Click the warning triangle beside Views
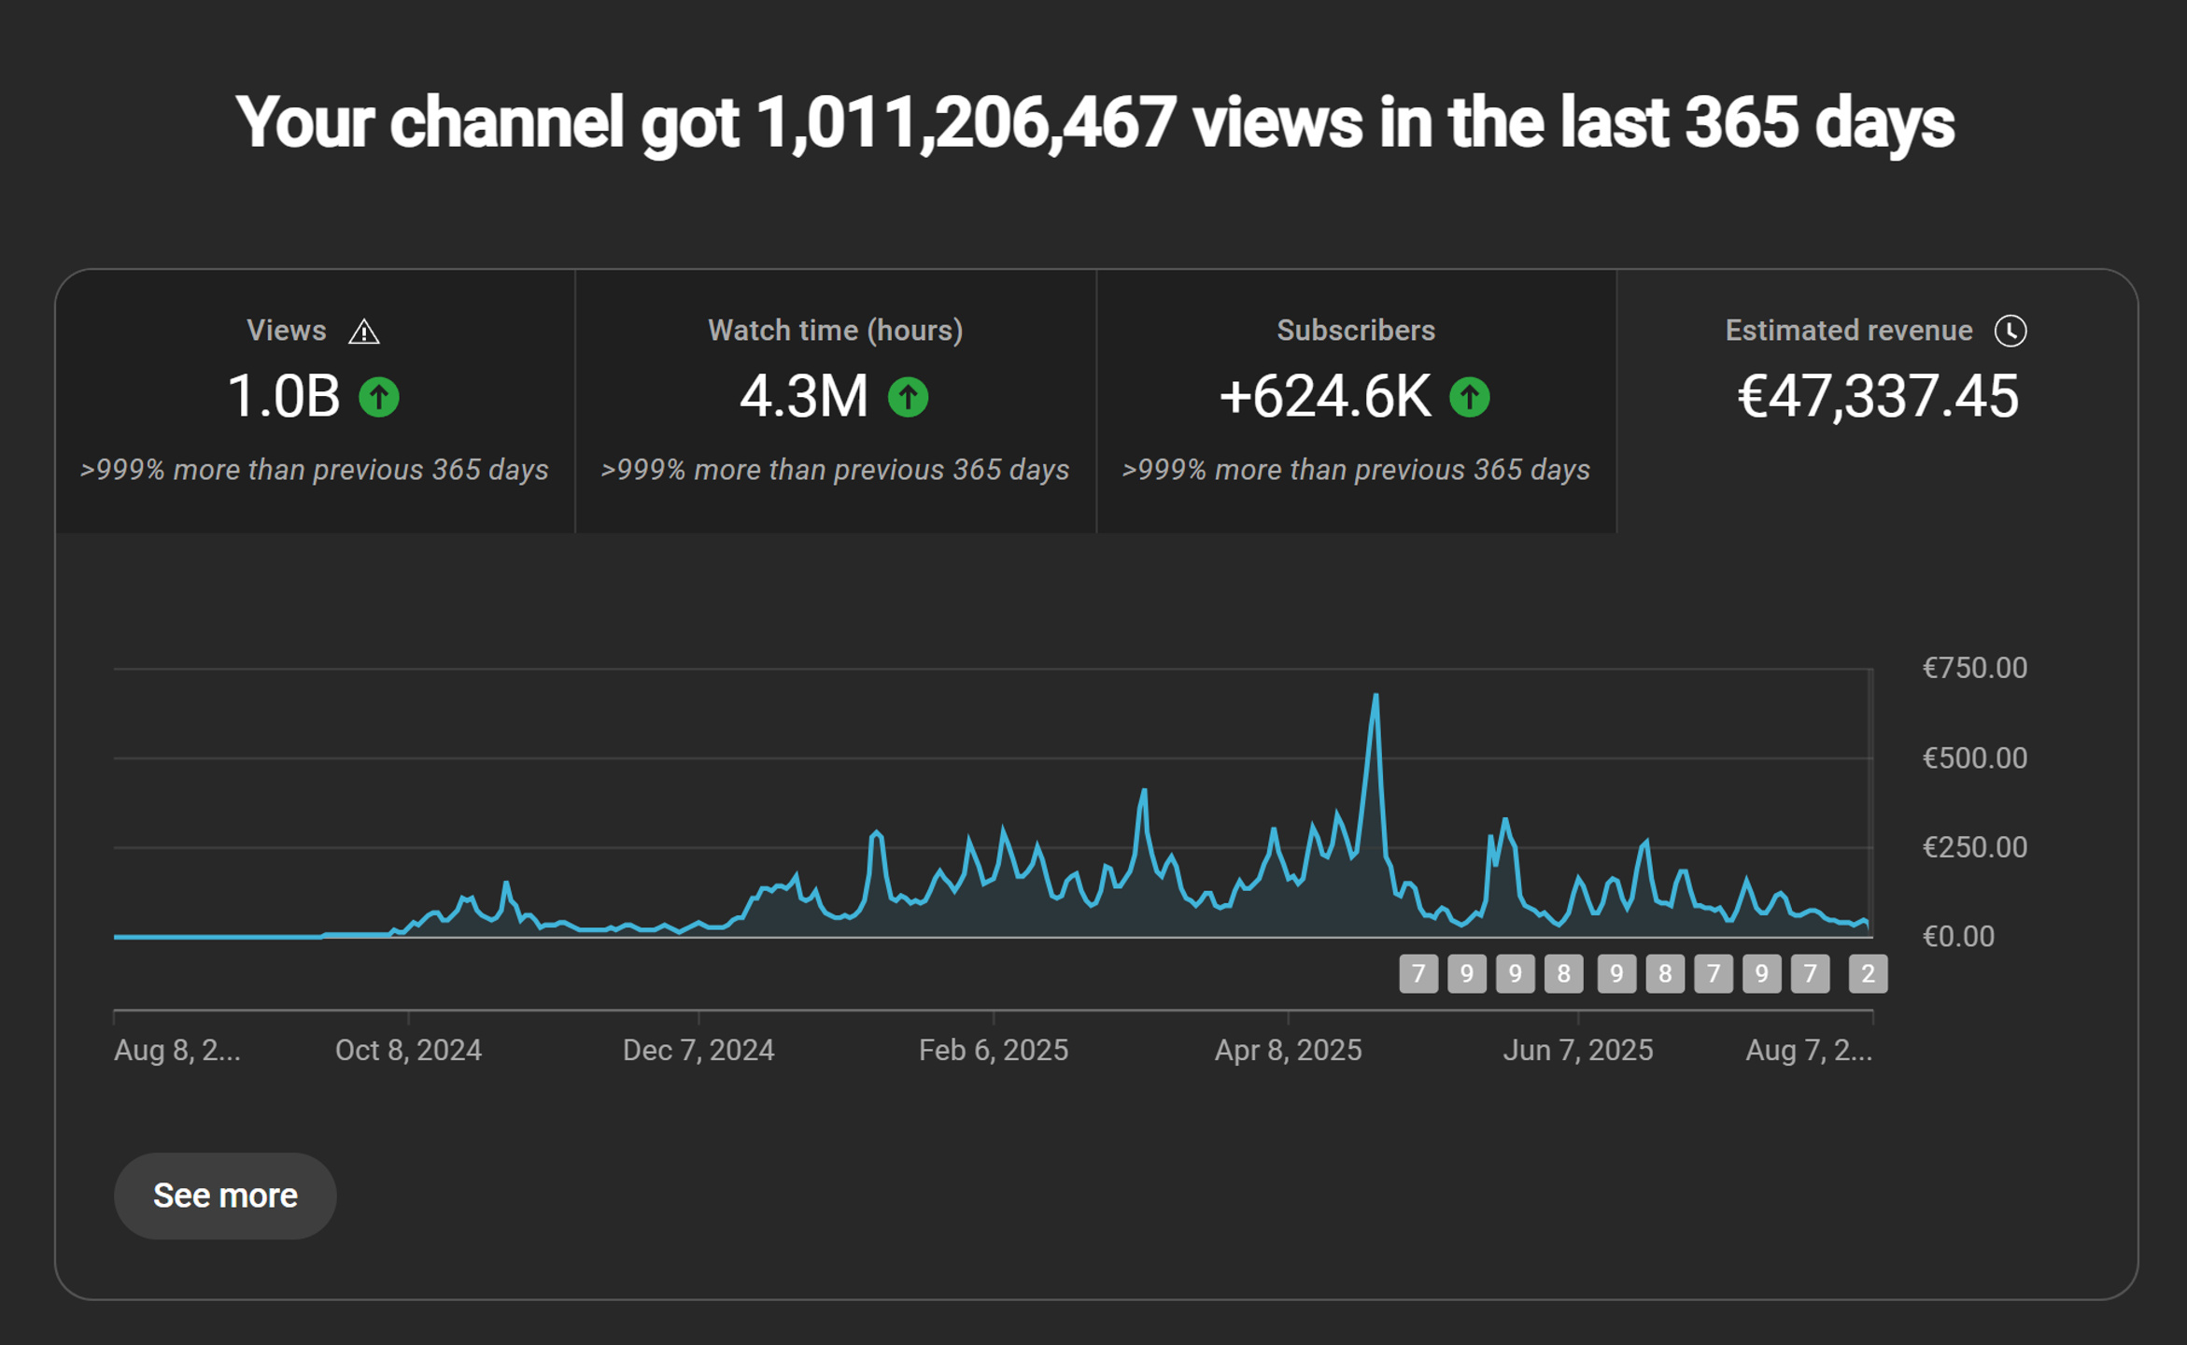Viewport: 2187px width, 1345px height. pos(363,332)
